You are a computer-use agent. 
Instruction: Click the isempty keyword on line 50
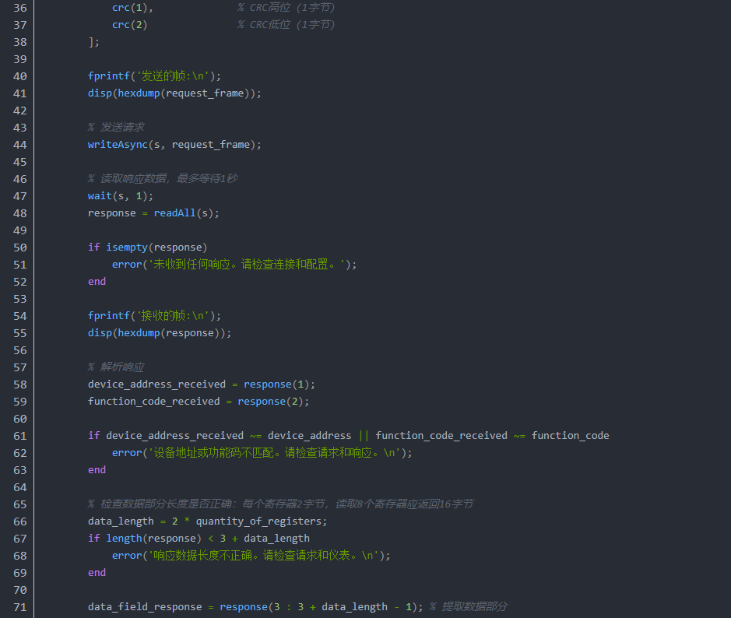pyautogui.click(x=127, y=248)
